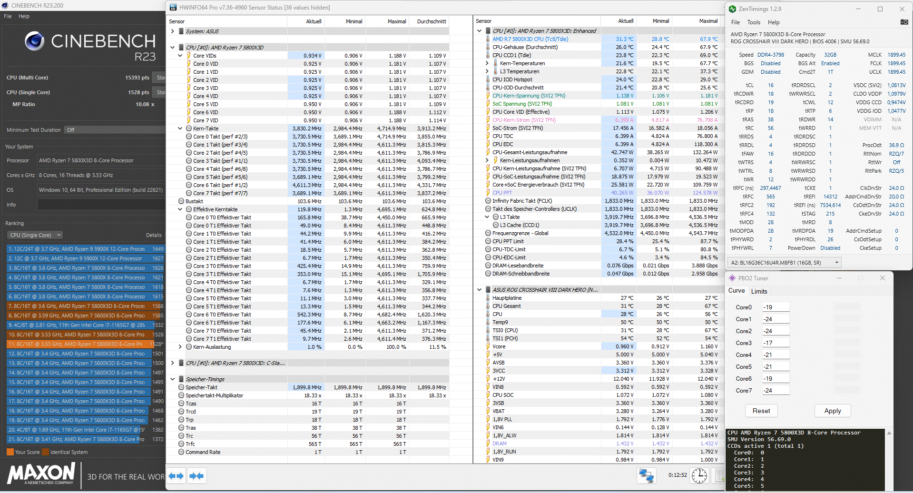
Task: Collapse the Speicher-Timings group
Action: 172,379
